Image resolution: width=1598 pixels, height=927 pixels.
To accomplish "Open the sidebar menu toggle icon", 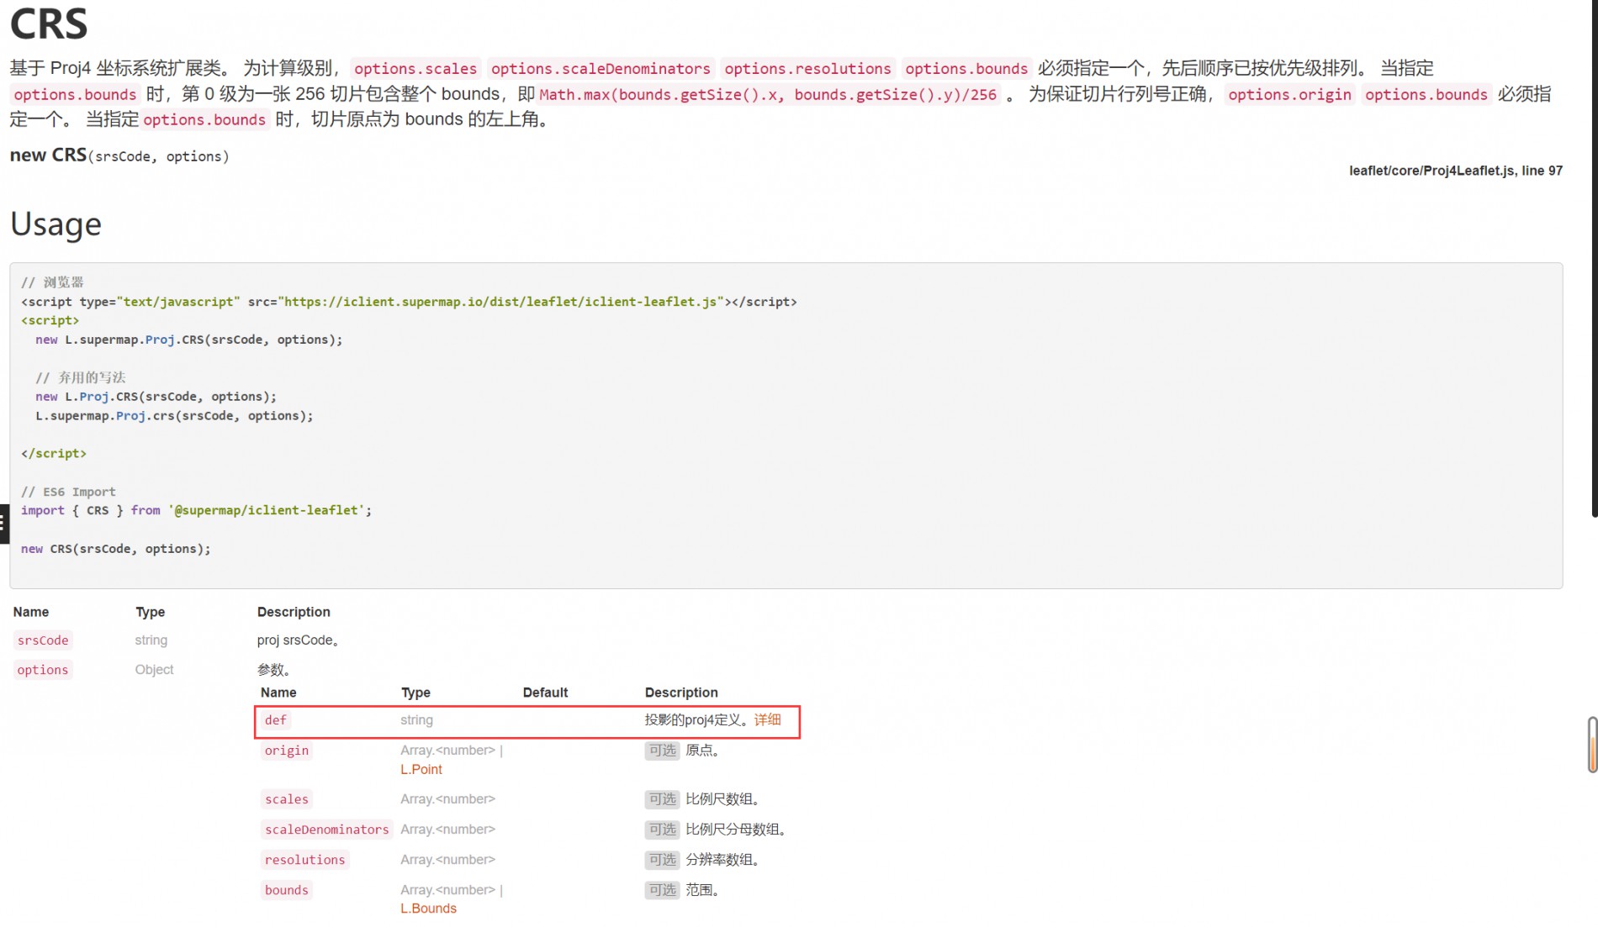I will (x=3, y=523).
